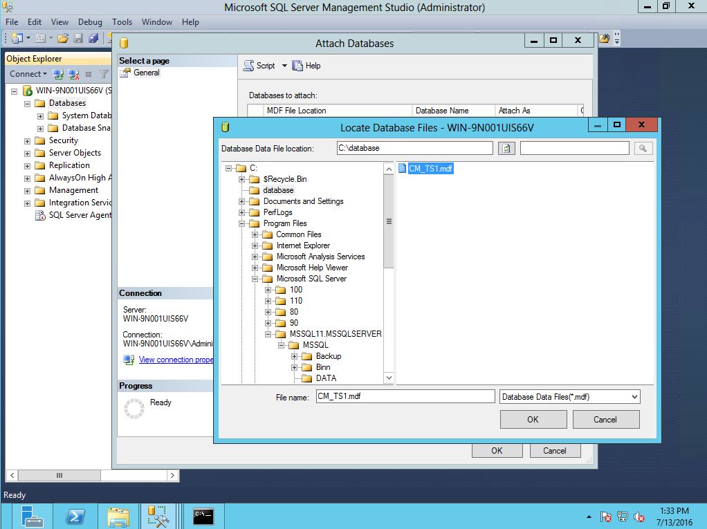Screen dimensions: 707x529
Task: Select the database folder in tree
Action: click(x=278, y=190)
